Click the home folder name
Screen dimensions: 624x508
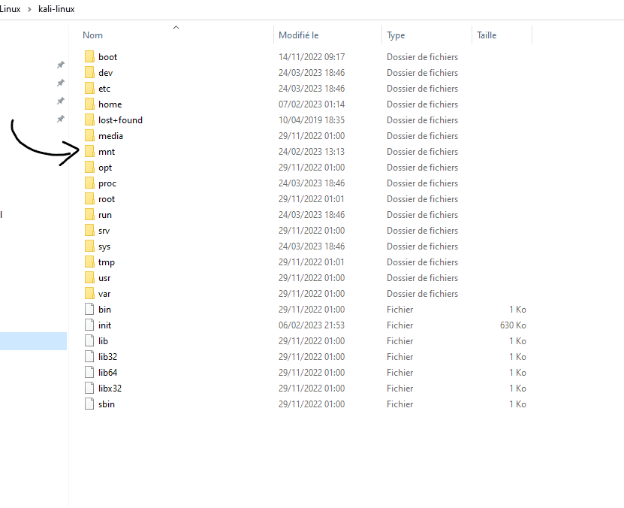point(110,104)
